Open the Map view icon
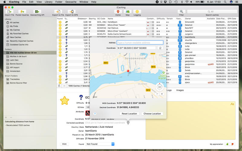 127,11
